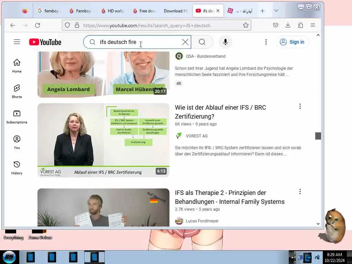The height and width of the screenshot is (264, 352).
Task: Switch to the Google femboy tab
Action: (x=49, y=11)
